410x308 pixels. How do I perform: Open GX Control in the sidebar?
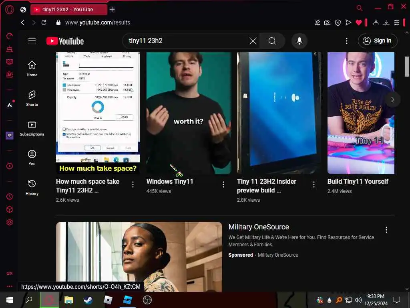(x=10, y=36)
